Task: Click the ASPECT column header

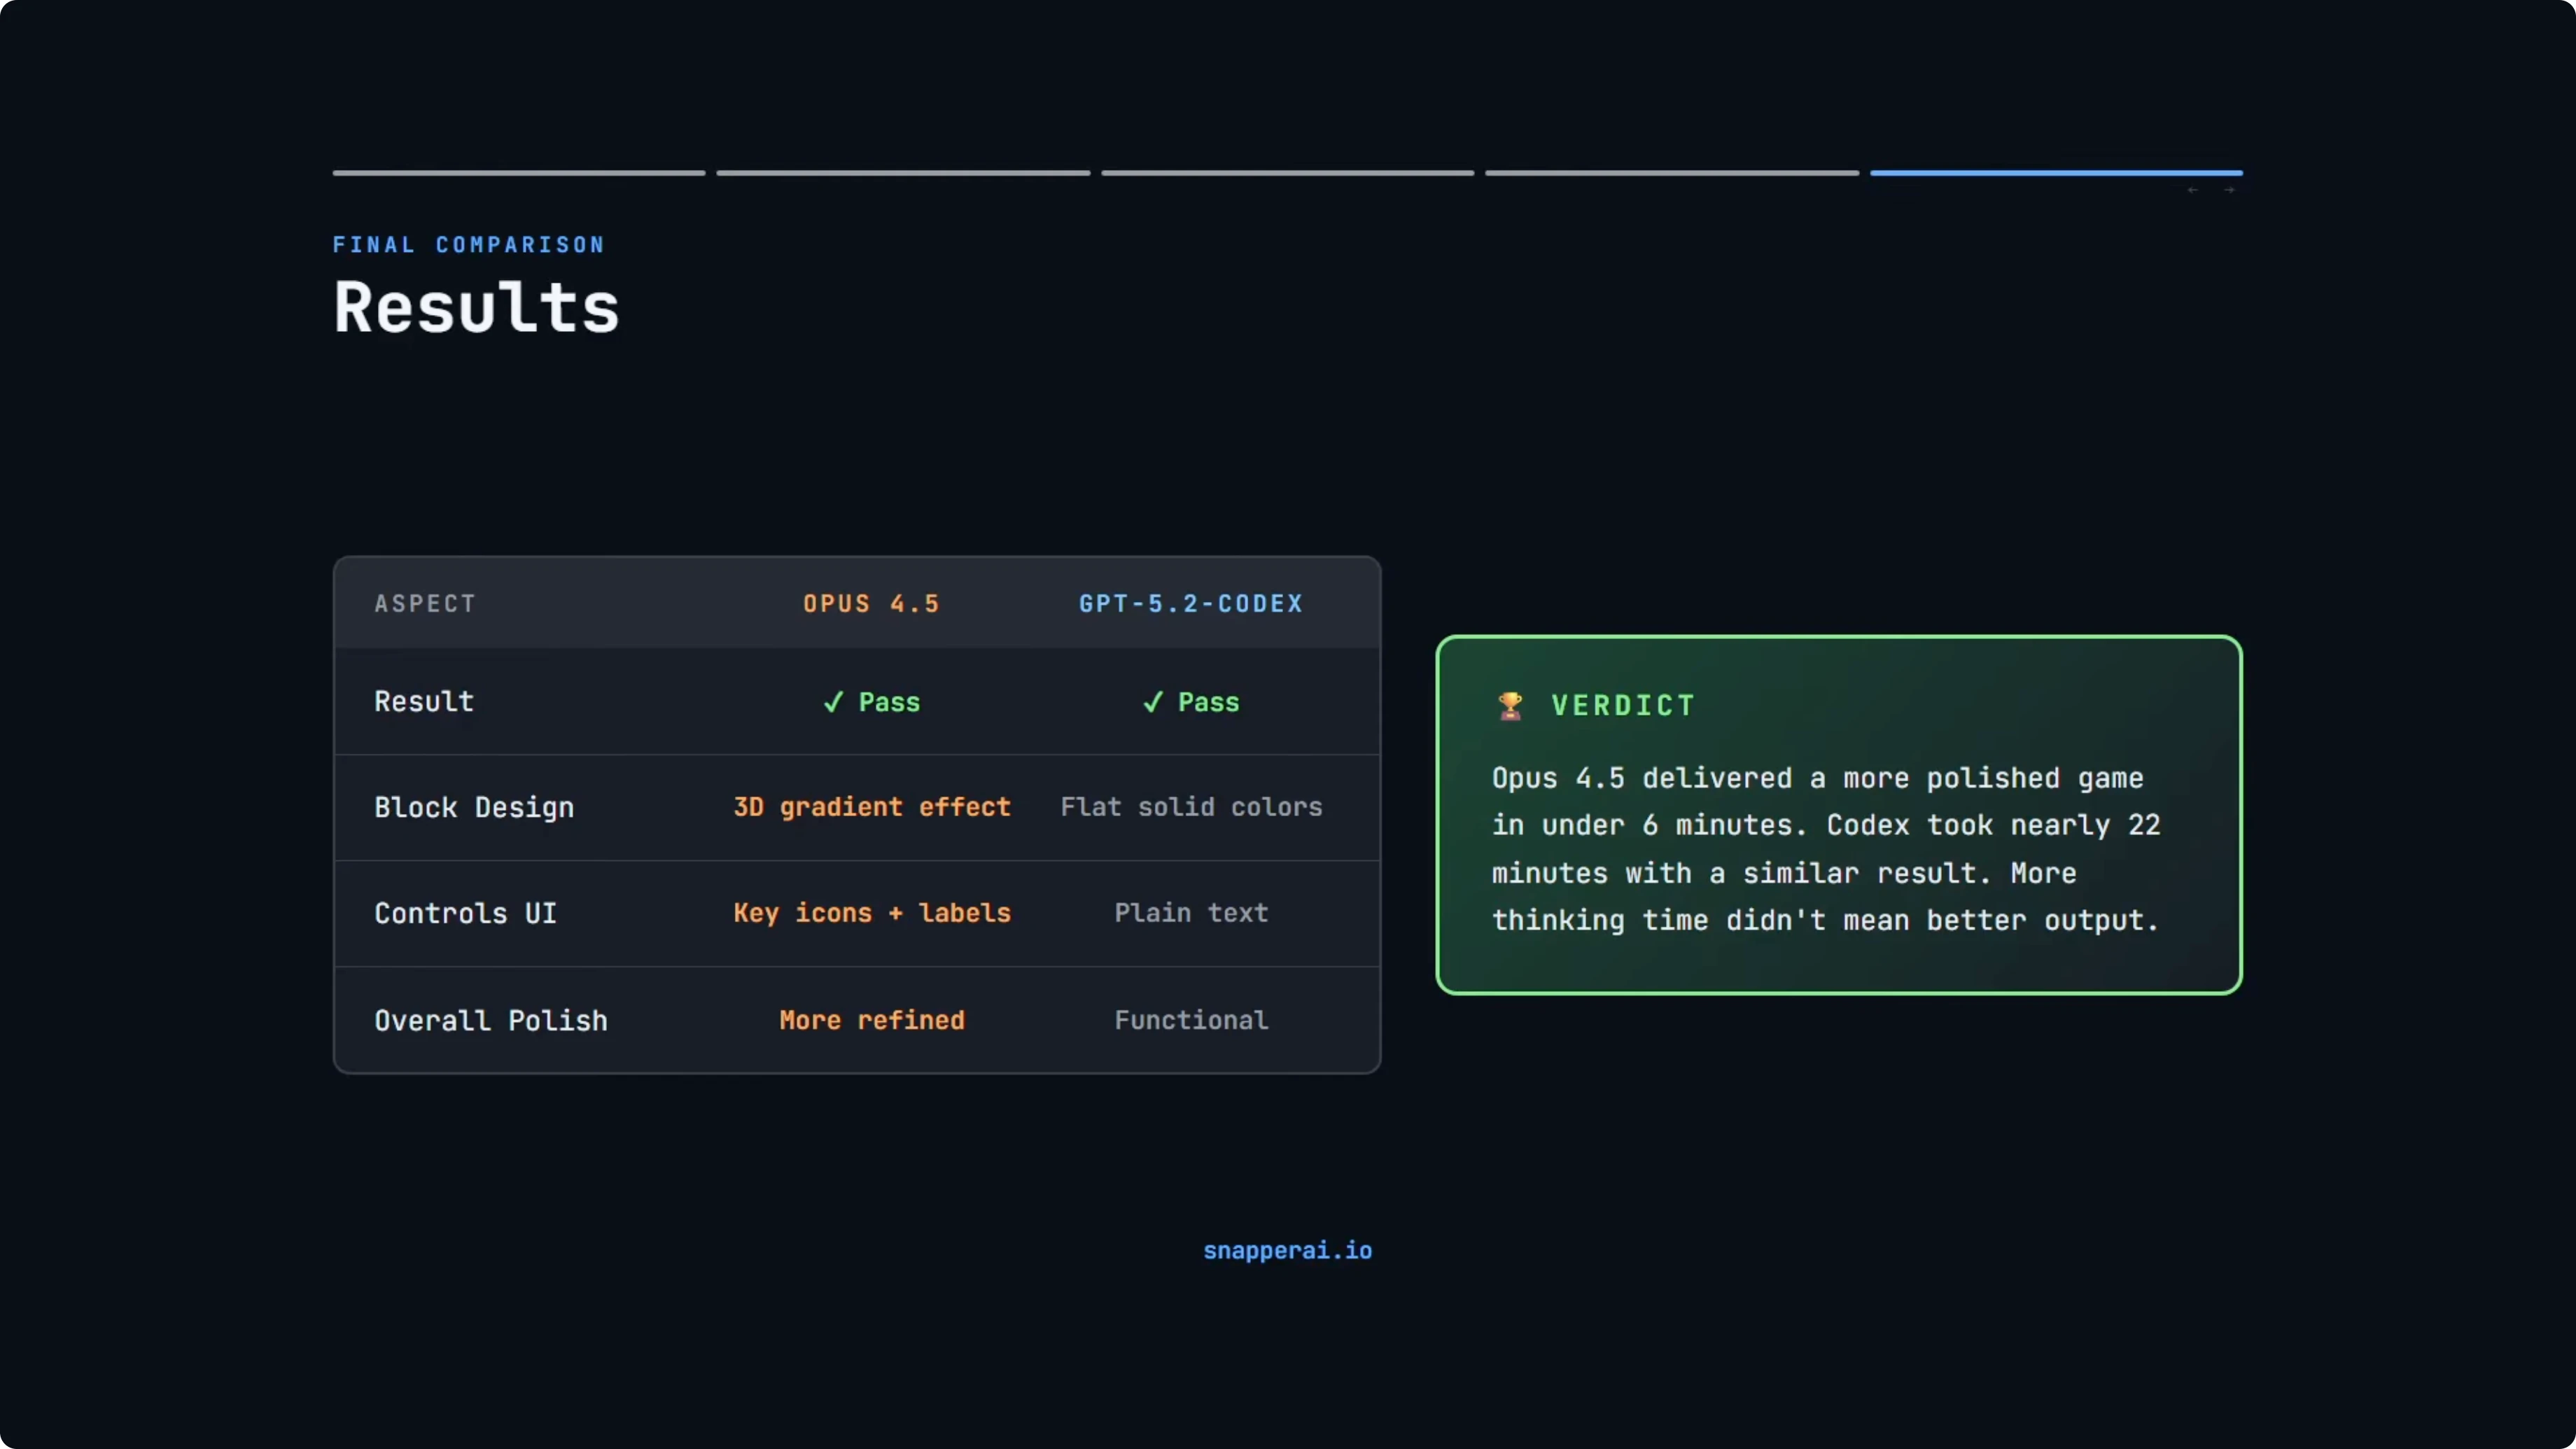Action: click(x=425, y=604)
